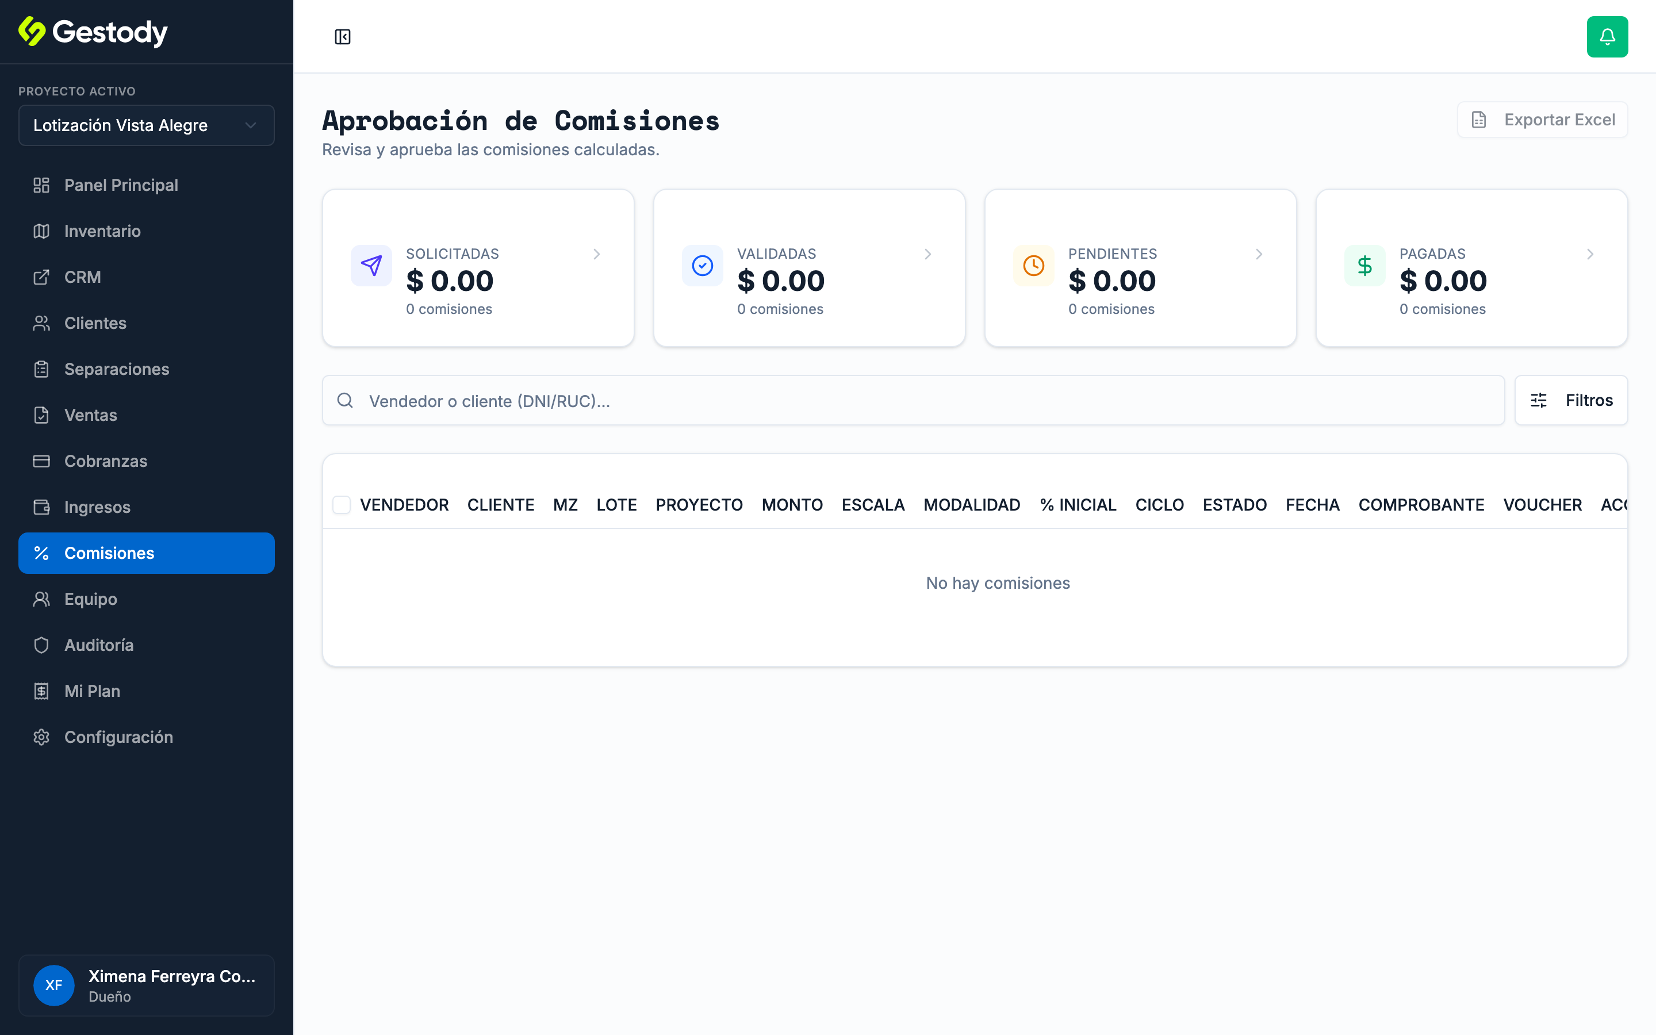Open the Filtros button
Viewport: 1656px width, 1035px height.
1571,400
